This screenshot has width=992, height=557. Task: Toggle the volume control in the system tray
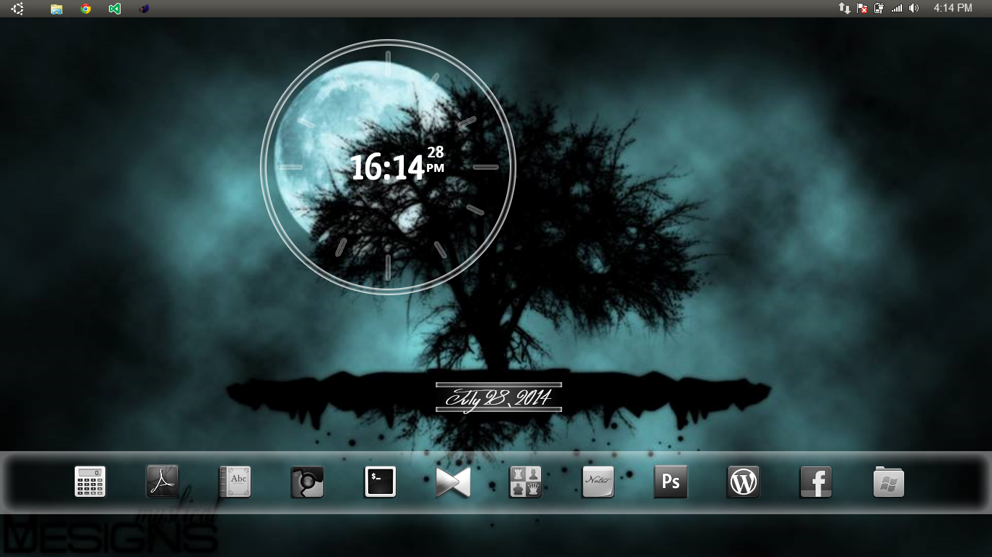[914, 9]
